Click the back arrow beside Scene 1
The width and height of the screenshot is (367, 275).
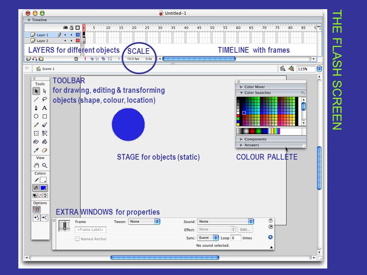coord(27,68)
